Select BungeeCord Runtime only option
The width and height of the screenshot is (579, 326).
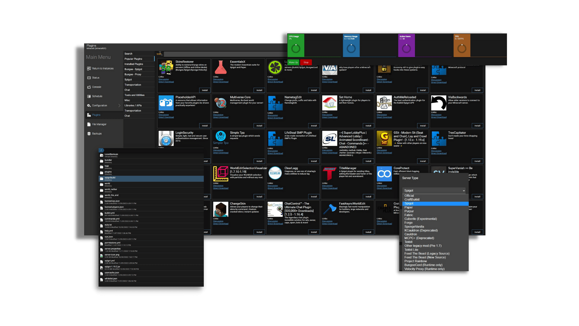pos(424,265)
